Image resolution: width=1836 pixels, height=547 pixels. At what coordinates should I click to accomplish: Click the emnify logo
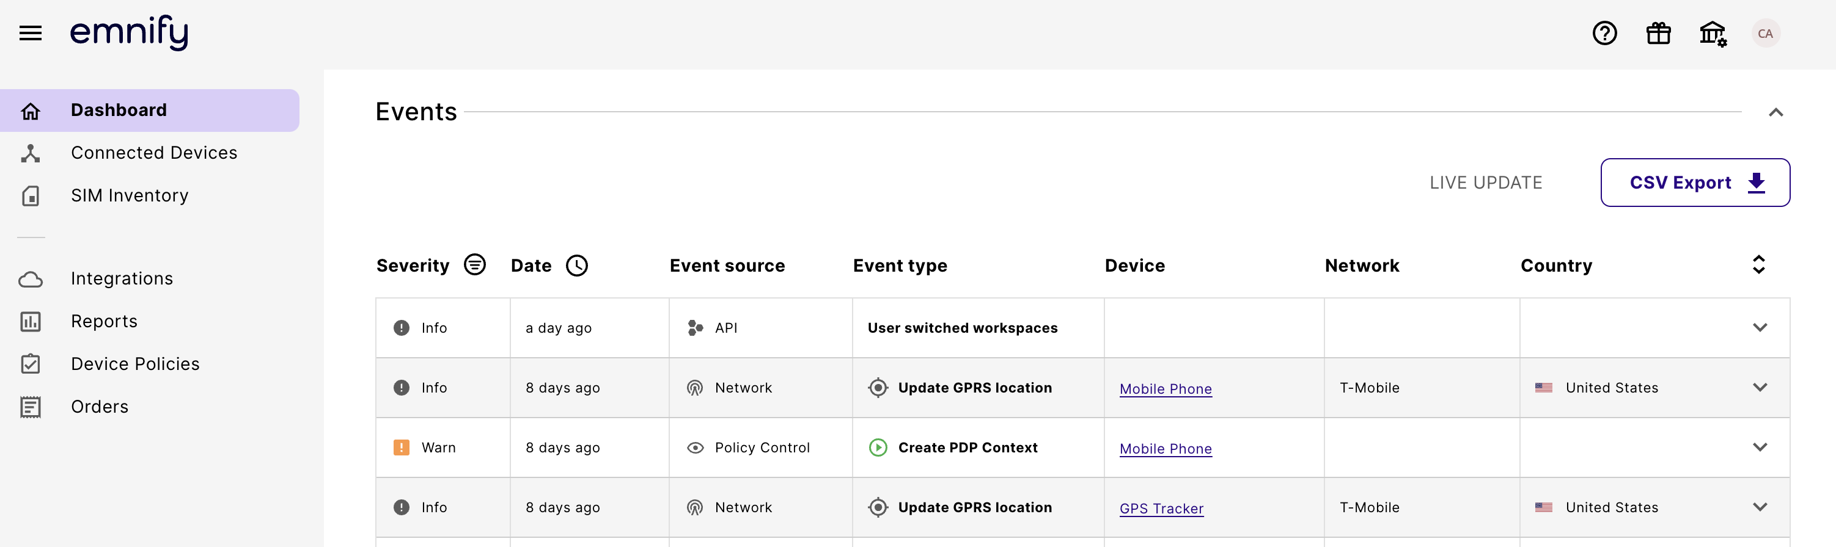[x=129, y=33]
